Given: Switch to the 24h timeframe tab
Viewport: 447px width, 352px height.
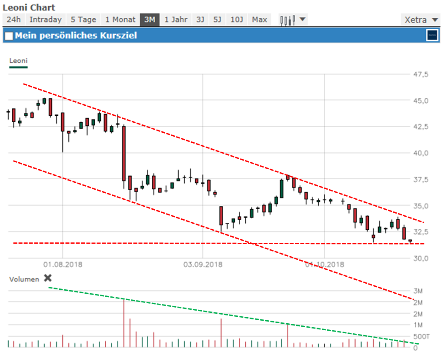Looking at the screenshot, I should point(14,20).
